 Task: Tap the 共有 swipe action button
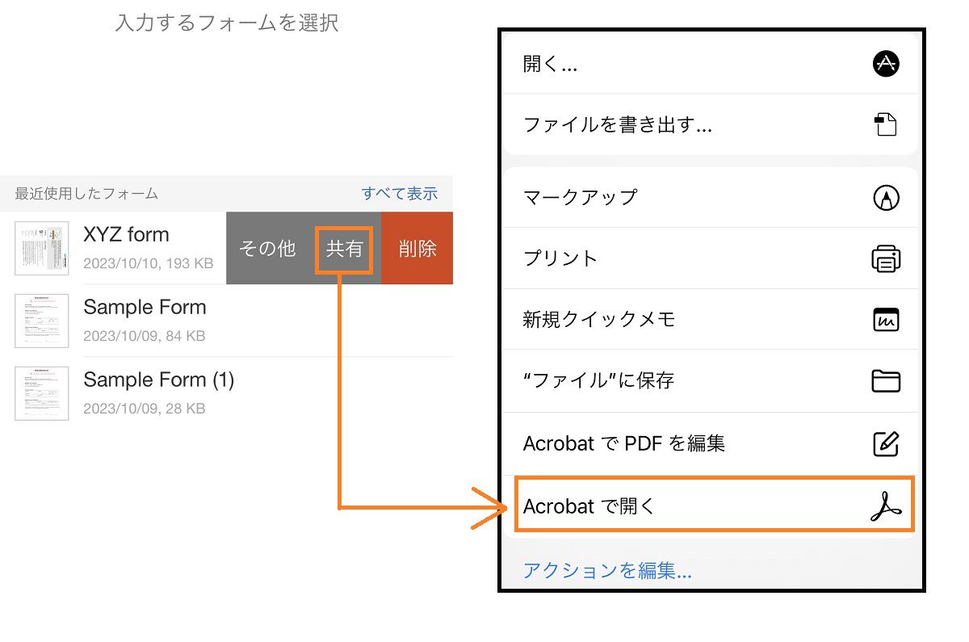click(x=344, y=249)
